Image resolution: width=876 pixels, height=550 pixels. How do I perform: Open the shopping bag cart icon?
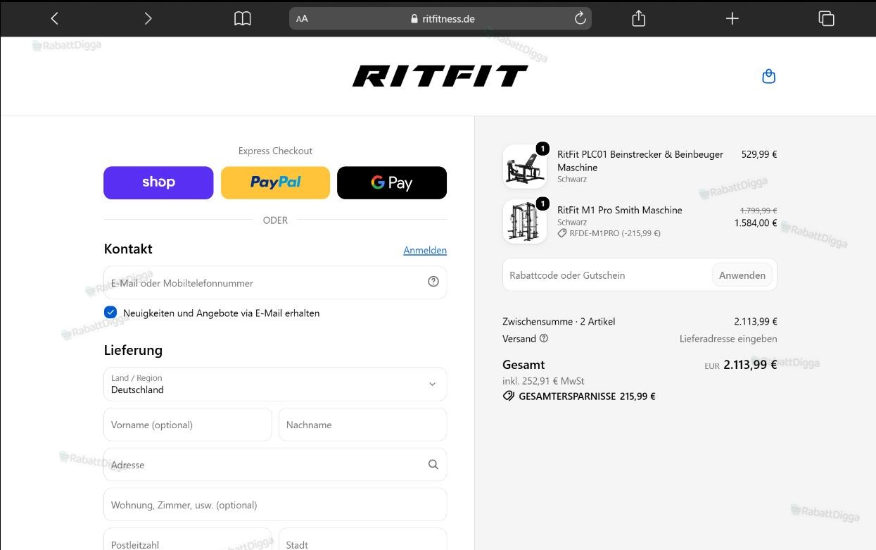pyautogui.click(x=768, y=76)
